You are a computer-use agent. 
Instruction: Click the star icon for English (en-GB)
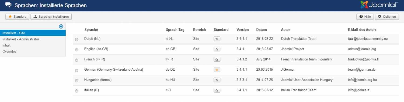coord(217,49)
